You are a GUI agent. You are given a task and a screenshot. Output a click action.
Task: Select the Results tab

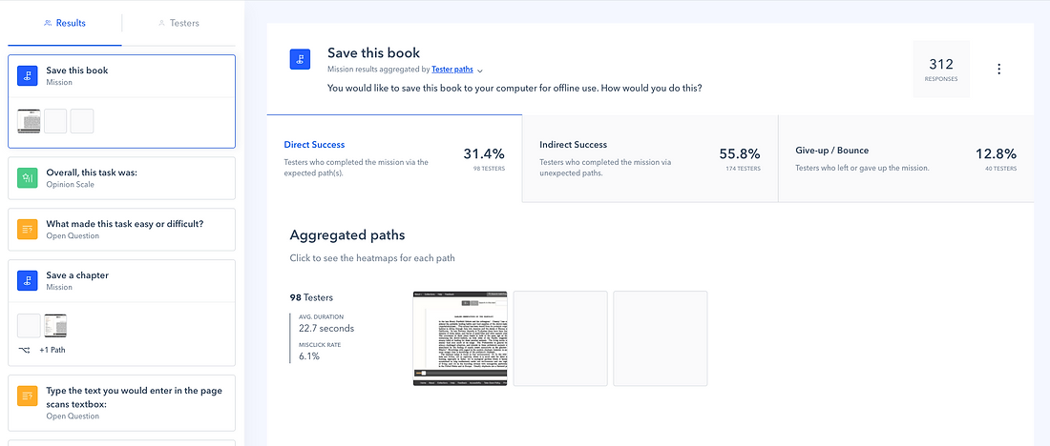[65, 23]
